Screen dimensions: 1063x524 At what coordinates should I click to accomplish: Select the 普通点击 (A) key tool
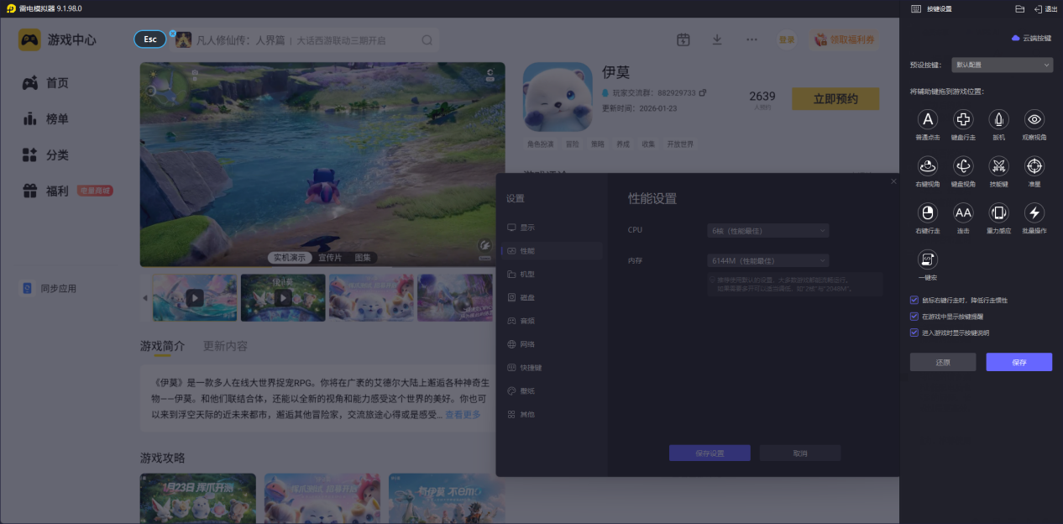click(x=928, y=119)
